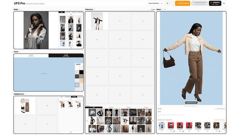Add pose in third top-row slot
The width and height of the screenshot is (240, 135).
click(x=143, y=21)
